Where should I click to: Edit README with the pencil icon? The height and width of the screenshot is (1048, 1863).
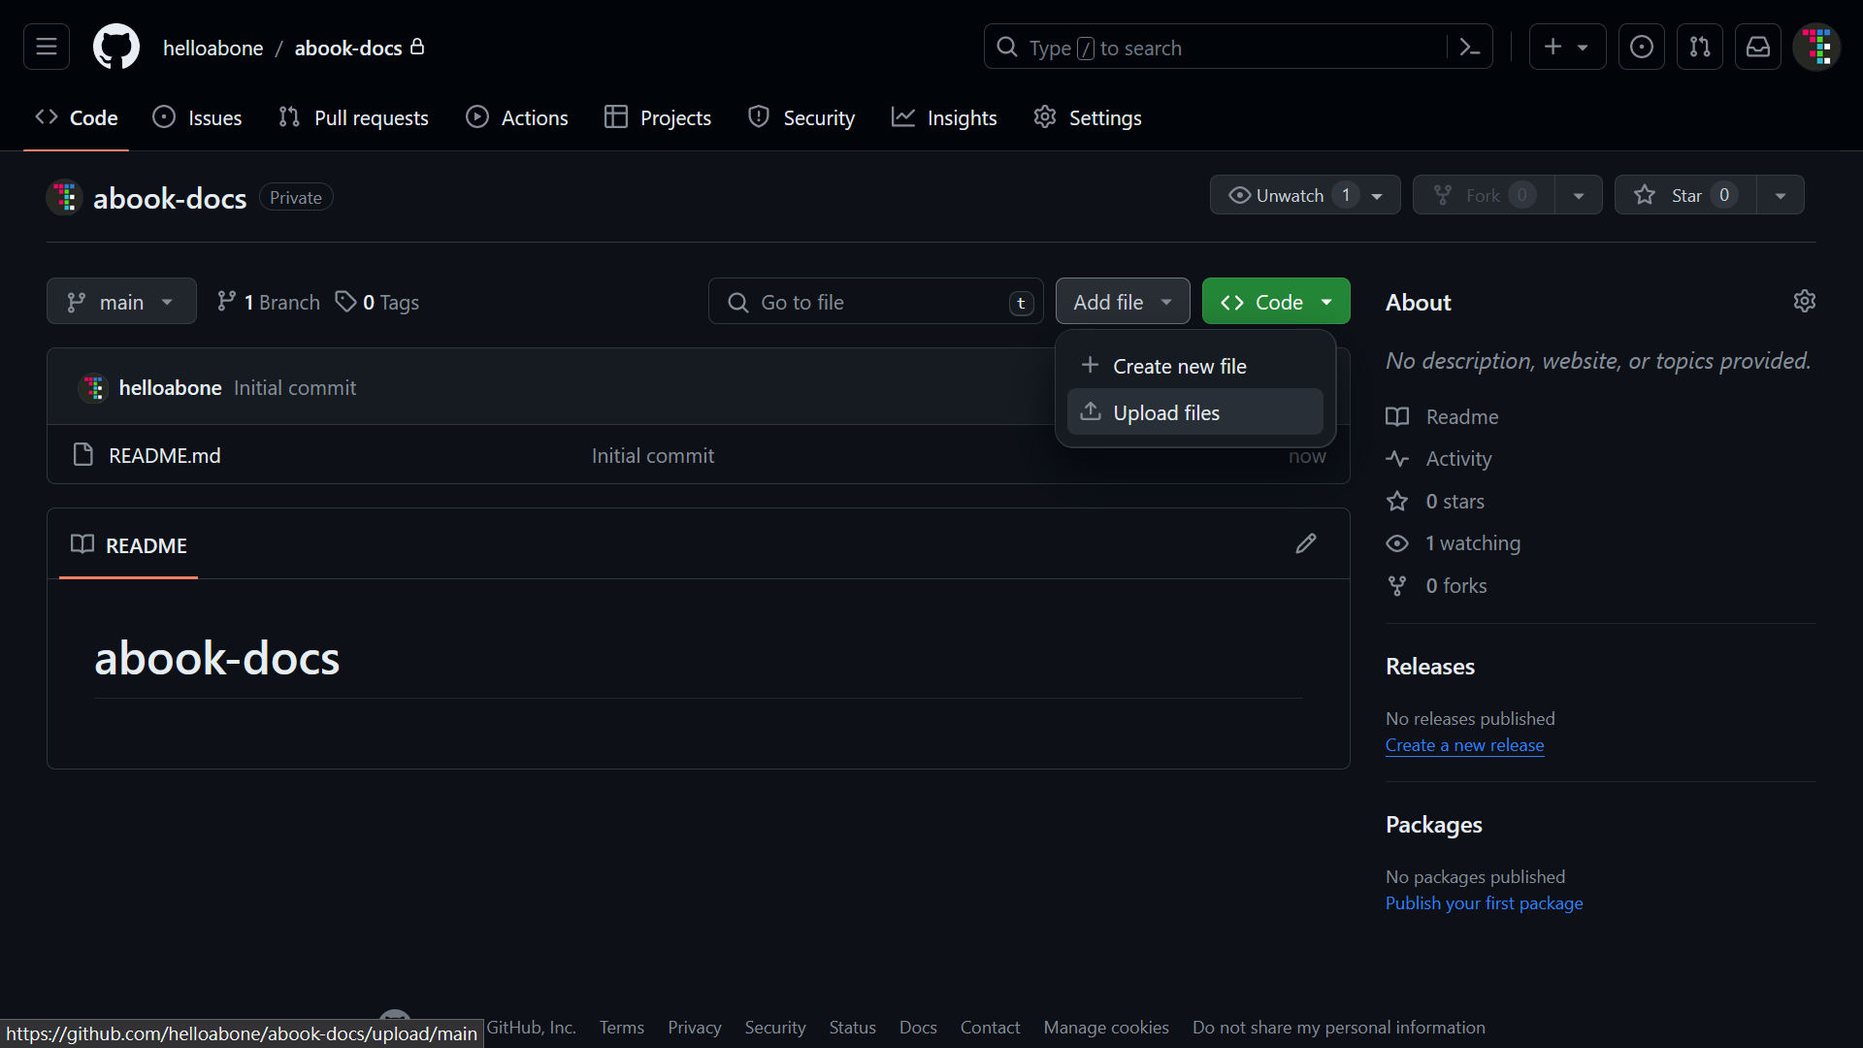pyautogui.click(x=1306, y=543)
